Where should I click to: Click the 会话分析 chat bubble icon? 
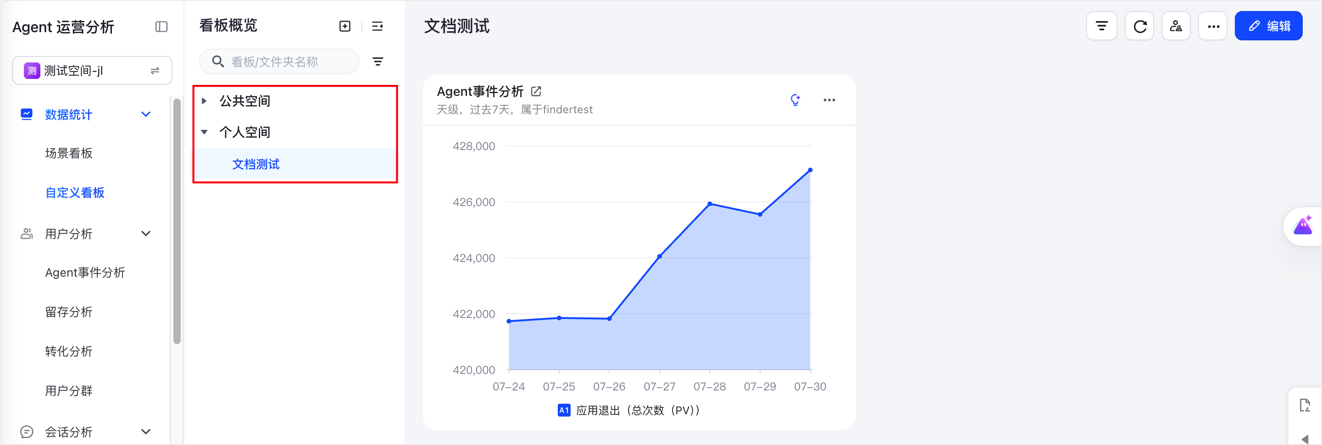[x=27, y=432]
